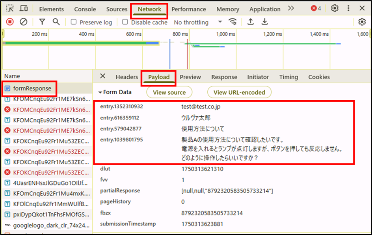Toggle the device toolbar icon
The image size is (372, 235).
click(24, 8)
